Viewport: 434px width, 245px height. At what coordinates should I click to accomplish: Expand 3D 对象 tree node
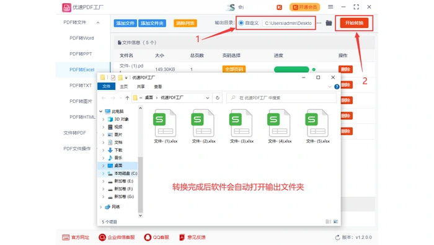point(104,119)
